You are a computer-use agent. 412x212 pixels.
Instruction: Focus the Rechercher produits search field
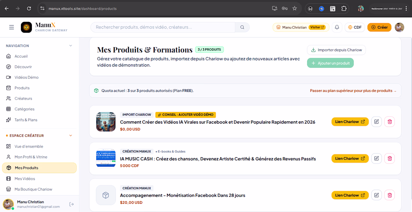(163, 27)
